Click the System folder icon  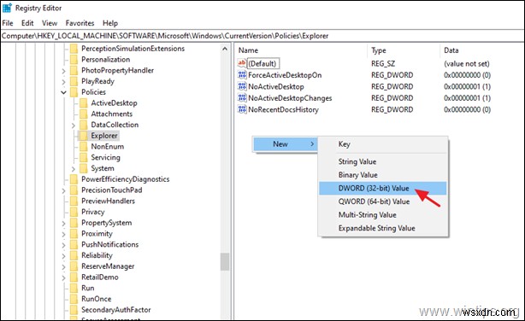[x=84, y=168]
